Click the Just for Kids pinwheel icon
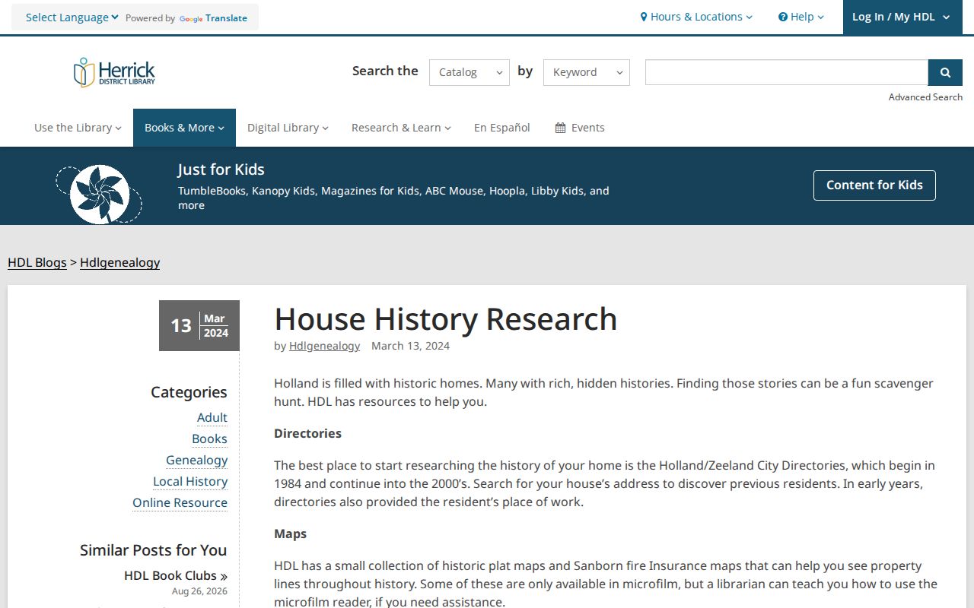The image size is (974, 608). 99,195
